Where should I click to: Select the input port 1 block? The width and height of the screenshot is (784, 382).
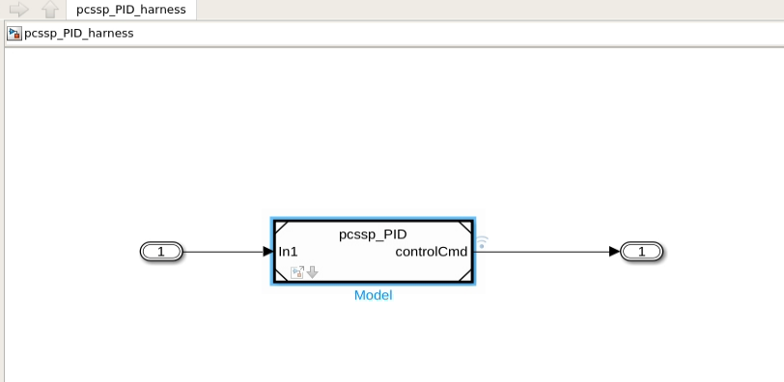tap(161, 252)
